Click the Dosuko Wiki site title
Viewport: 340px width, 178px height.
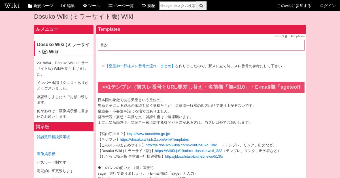[x=83, y=17]
